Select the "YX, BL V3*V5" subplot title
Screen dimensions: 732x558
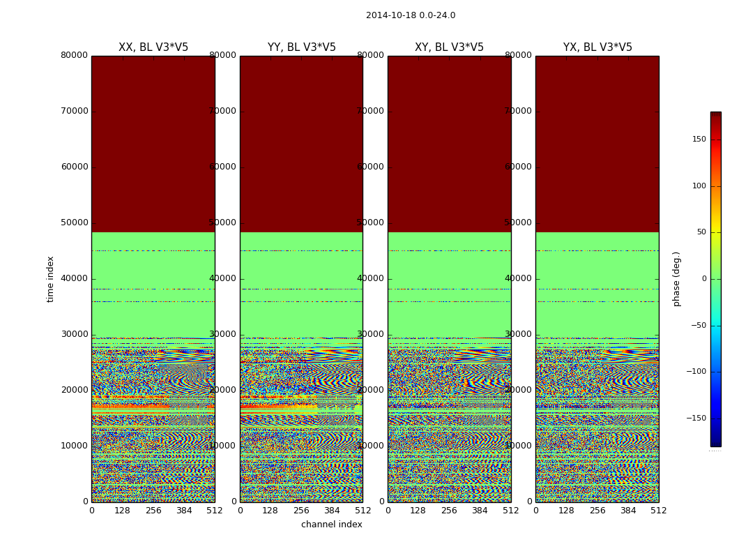click(597, 47)
